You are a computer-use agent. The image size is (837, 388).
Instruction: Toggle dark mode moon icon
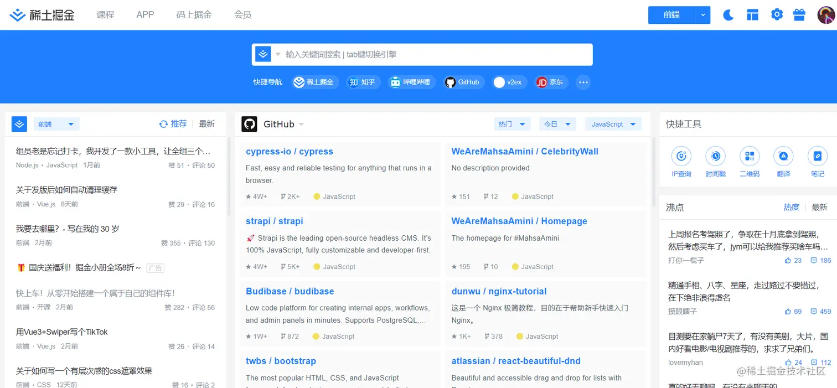[728, 15]
